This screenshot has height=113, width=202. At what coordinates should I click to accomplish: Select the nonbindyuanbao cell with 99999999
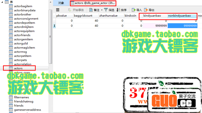pyautogui.click(x=182, y=26)
